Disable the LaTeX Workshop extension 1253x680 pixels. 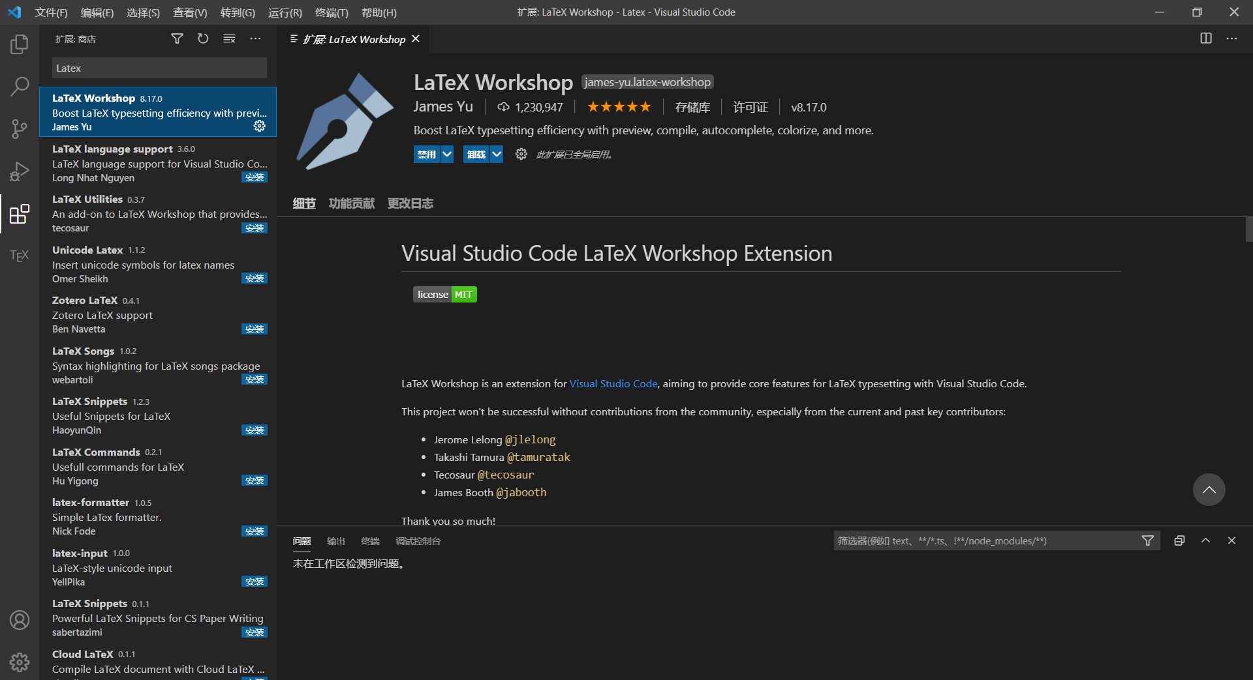click(x=427, y=155)
